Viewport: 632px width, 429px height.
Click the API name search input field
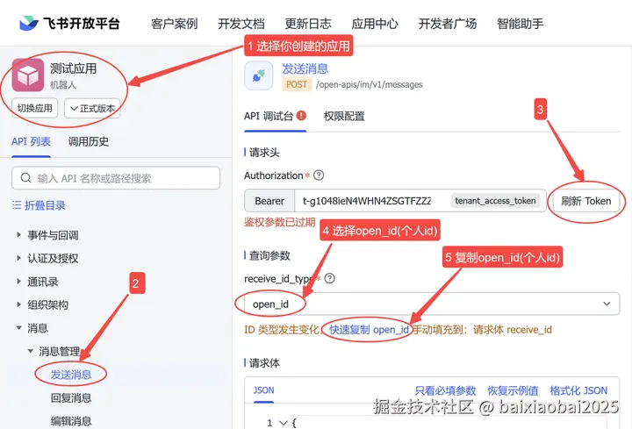116,178
